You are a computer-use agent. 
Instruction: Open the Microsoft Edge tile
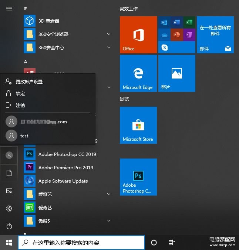138,73
